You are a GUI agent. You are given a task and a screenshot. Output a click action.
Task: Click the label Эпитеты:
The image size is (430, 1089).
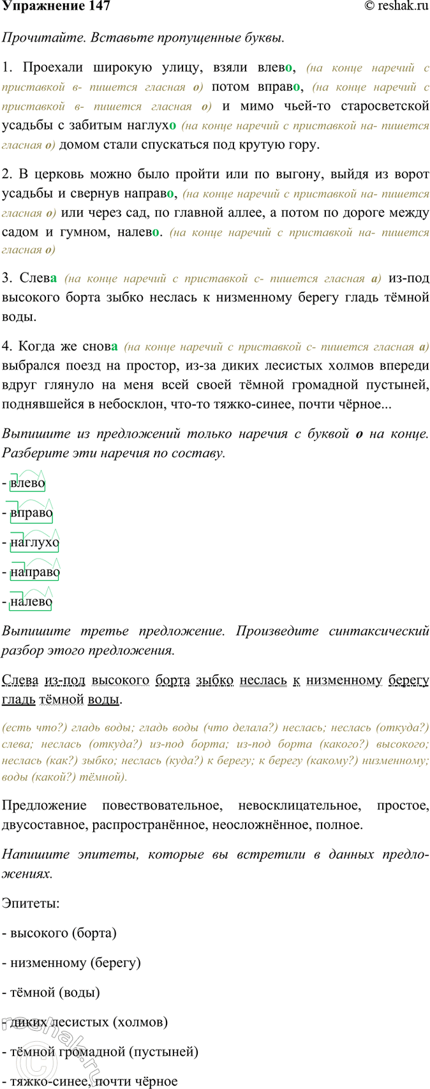click(x=31, y=903)
